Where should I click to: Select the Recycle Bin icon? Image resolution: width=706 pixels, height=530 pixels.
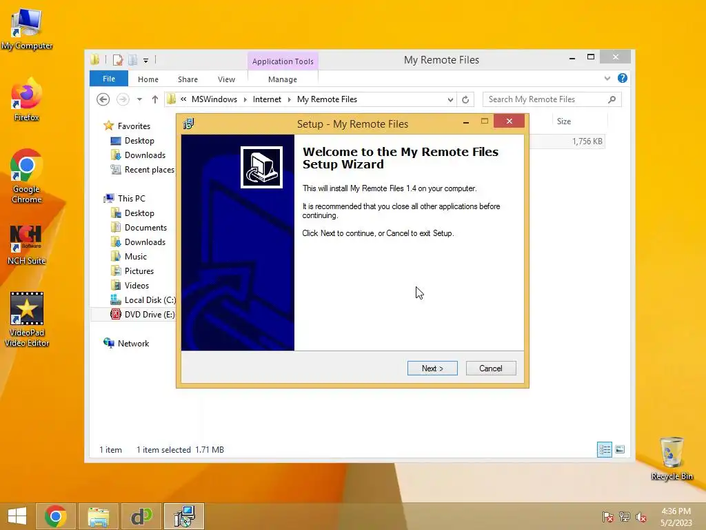click(x=672, y=458)
